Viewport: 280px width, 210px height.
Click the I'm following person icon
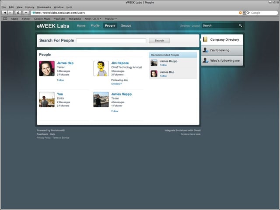coord(205,50)
